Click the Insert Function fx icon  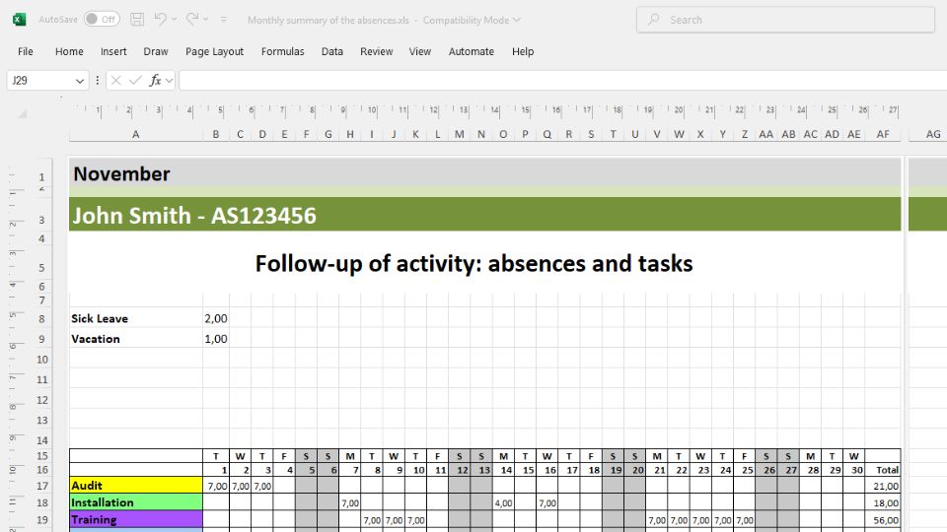pos(156,81)
